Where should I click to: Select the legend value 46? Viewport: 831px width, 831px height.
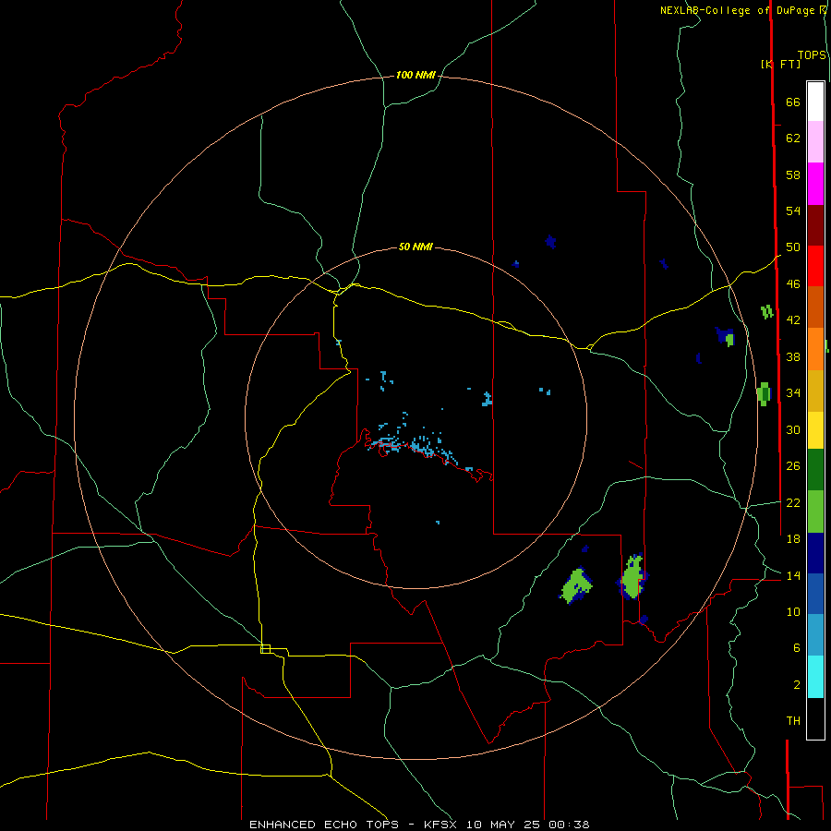(793, 284)
